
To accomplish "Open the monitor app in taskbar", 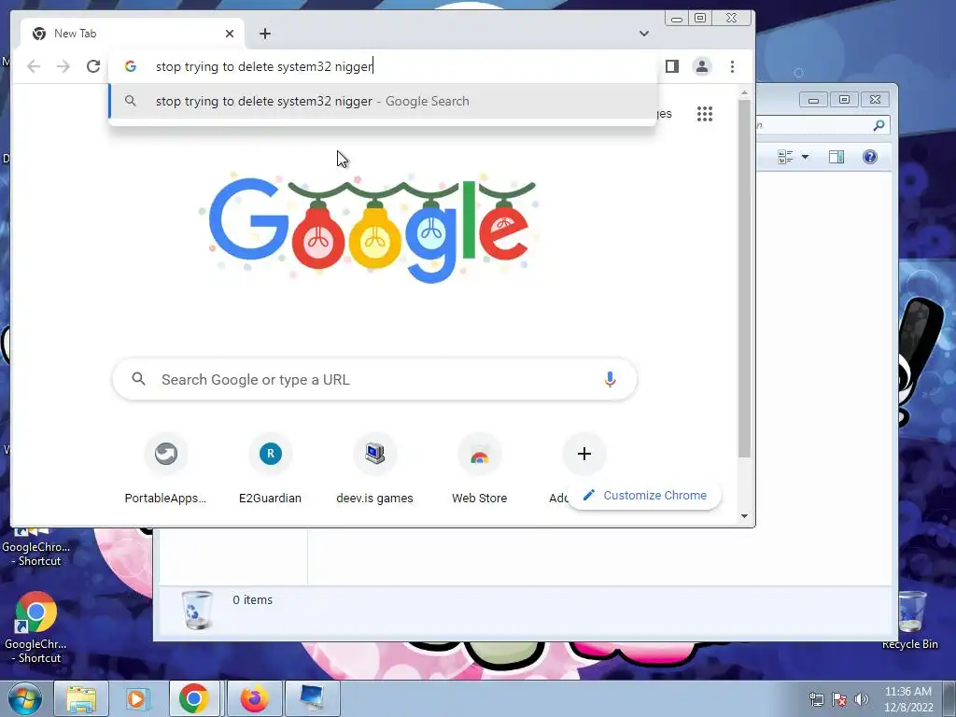I will click(x=312, y=698).
